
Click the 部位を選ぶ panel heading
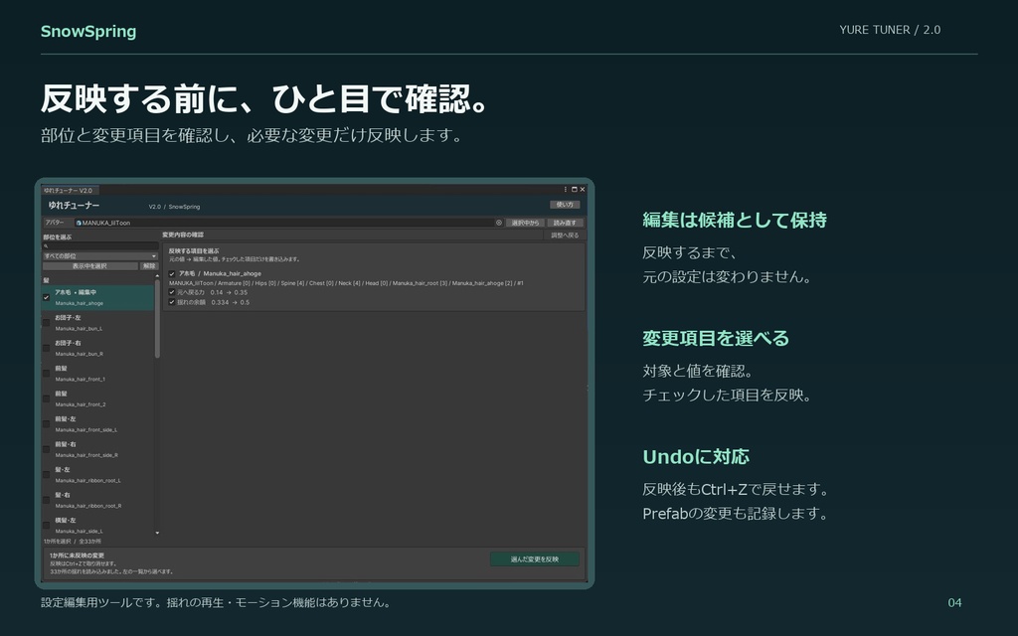click(57, 237)
